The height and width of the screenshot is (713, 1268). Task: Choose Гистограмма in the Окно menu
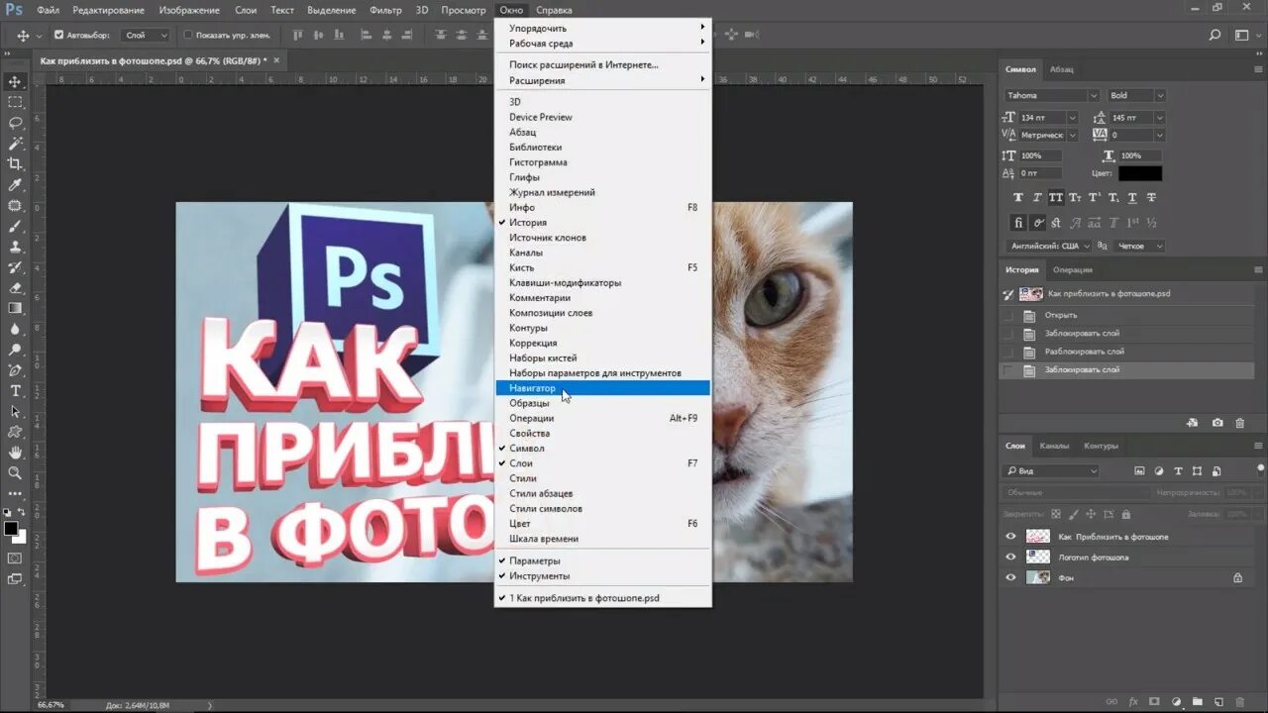pyautogui.click(x=602, y=162)
